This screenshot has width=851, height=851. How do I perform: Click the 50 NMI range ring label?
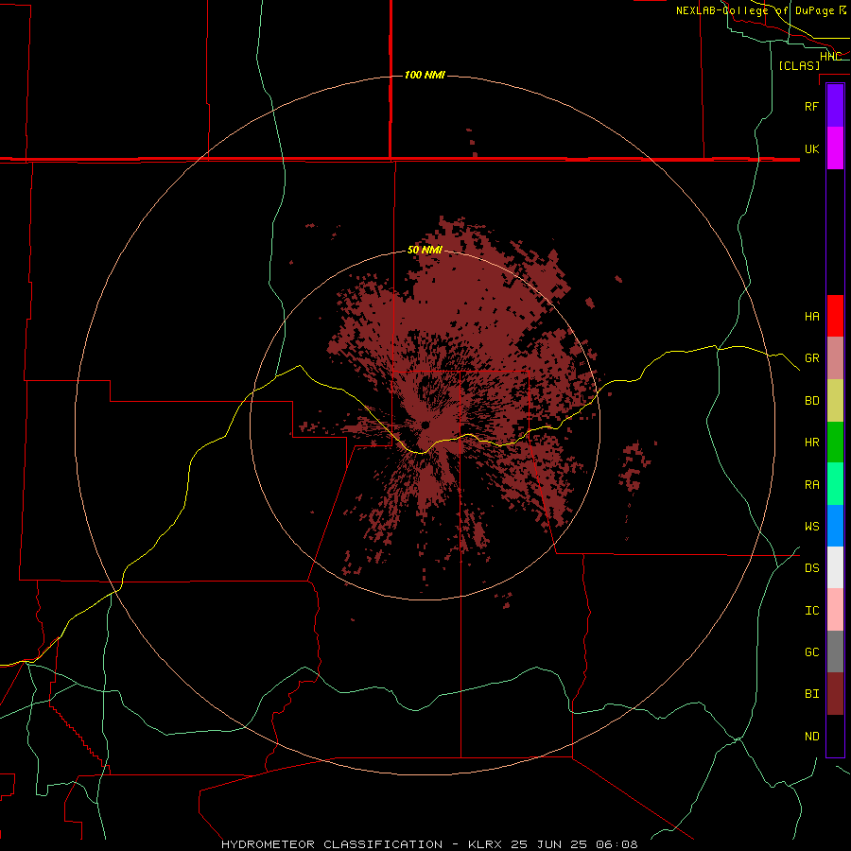click(425, 250)
